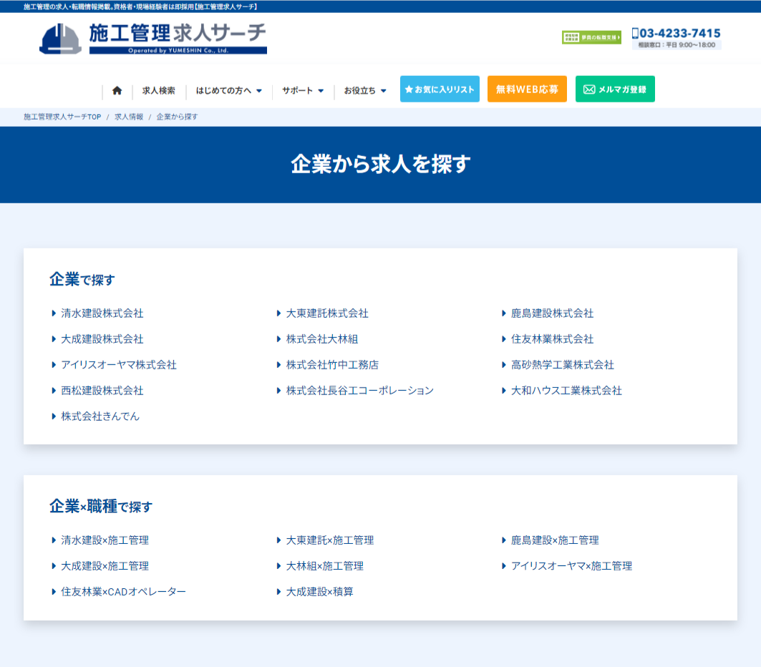Click the home icon in navigation
Viewport: 761px width, 667px height.
117,91
